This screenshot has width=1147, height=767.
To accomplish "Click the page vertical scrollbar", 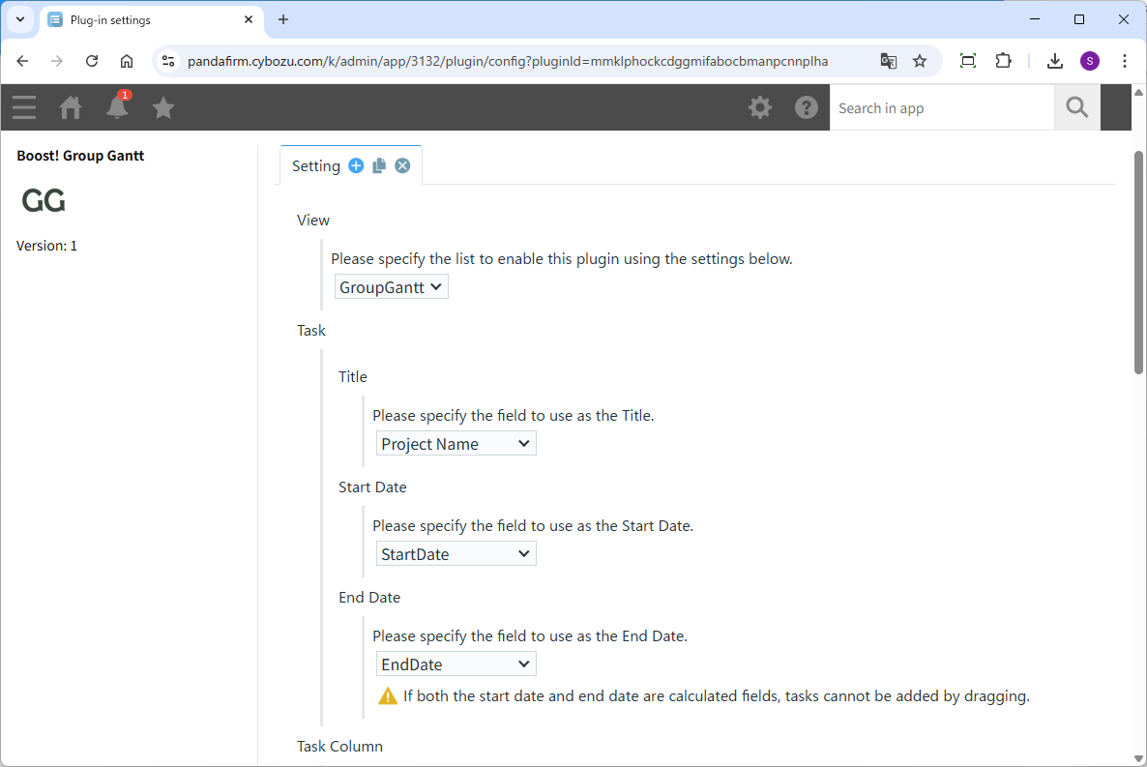I will (x=1138, y=261).
